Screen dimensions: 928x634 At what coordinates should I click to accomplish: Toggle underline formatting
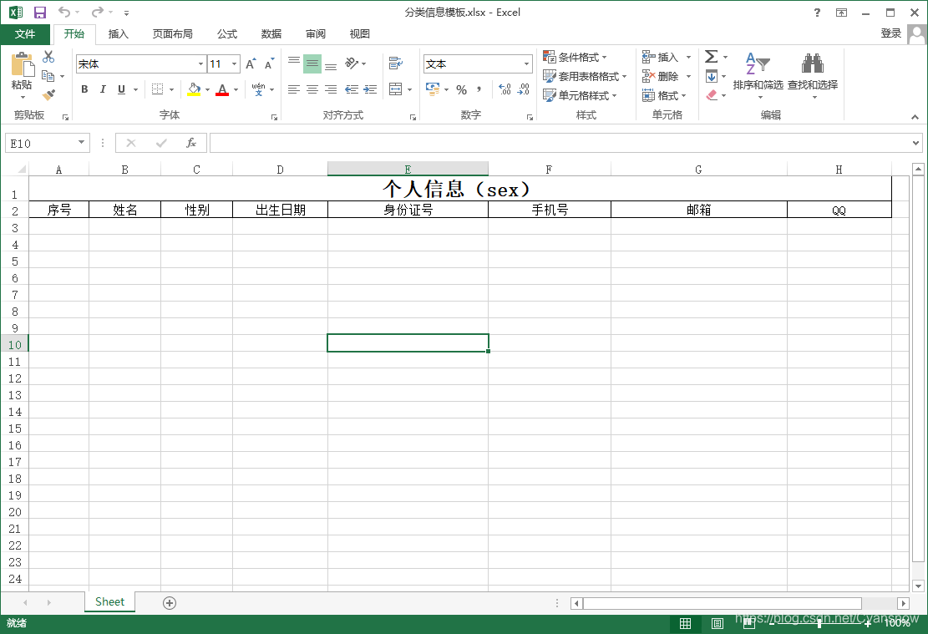[x=121, y=89]
